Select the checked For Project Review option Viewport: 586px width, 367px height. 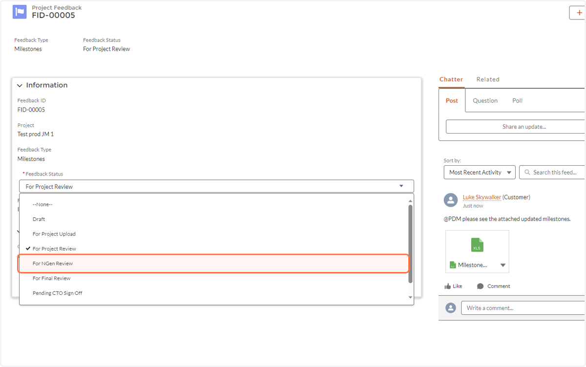coord(213,249)
